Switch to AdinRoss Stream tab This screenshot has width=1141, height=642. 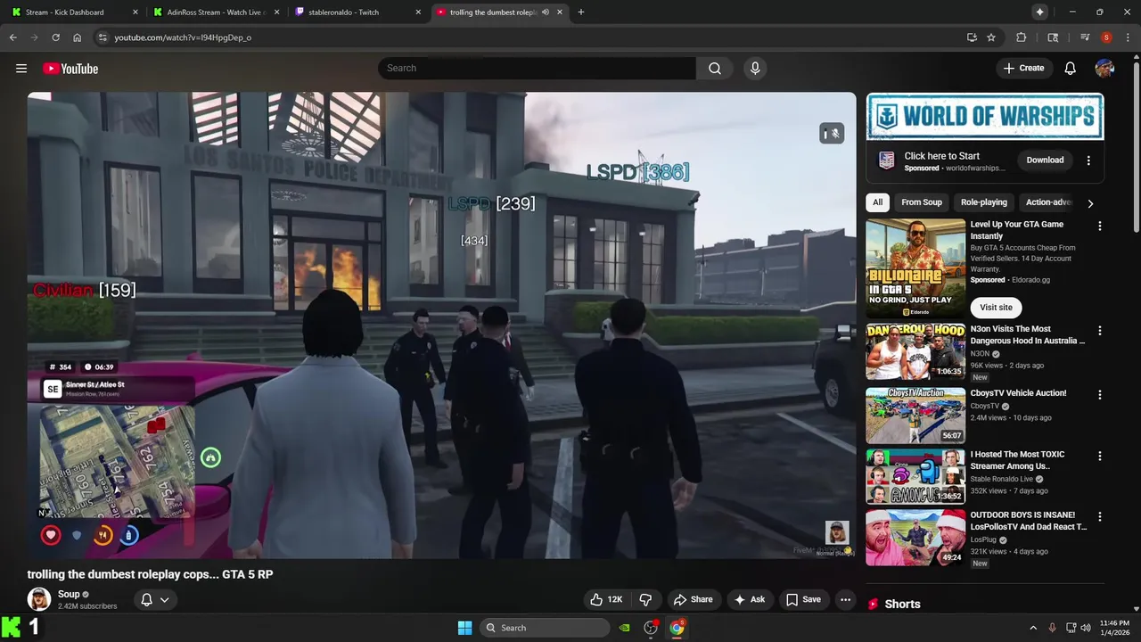click(x=216, y=12)
